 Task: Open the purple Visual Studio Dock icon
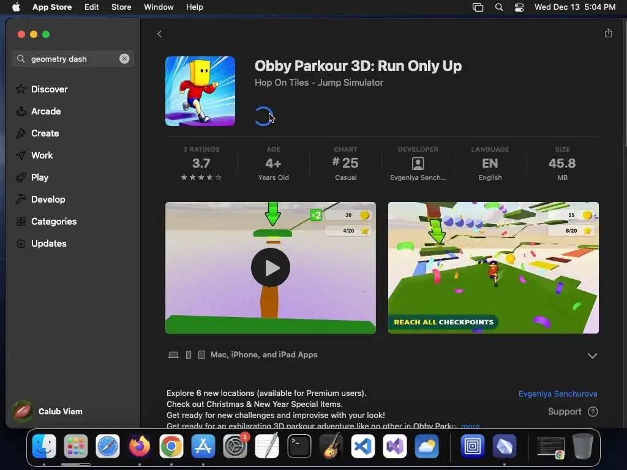[x=395, y=446]
